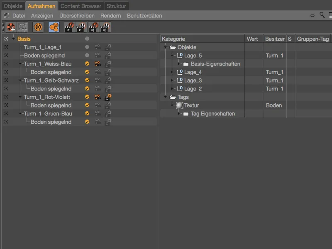Toggle the checkmark on Turm_1_Gruen-Blau
The image size is (332, 249).
87,113
